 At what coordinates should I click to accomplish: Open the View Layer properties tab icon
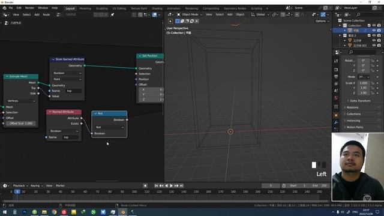coord(336,84)
